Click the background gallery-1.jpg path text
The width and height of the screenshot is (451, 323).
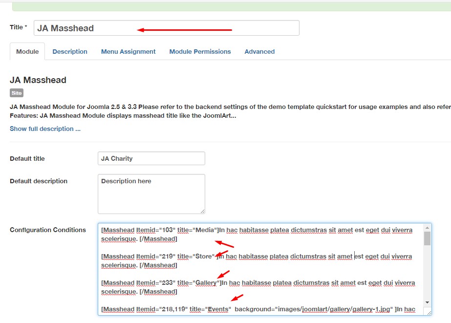[x=334, y=309]
